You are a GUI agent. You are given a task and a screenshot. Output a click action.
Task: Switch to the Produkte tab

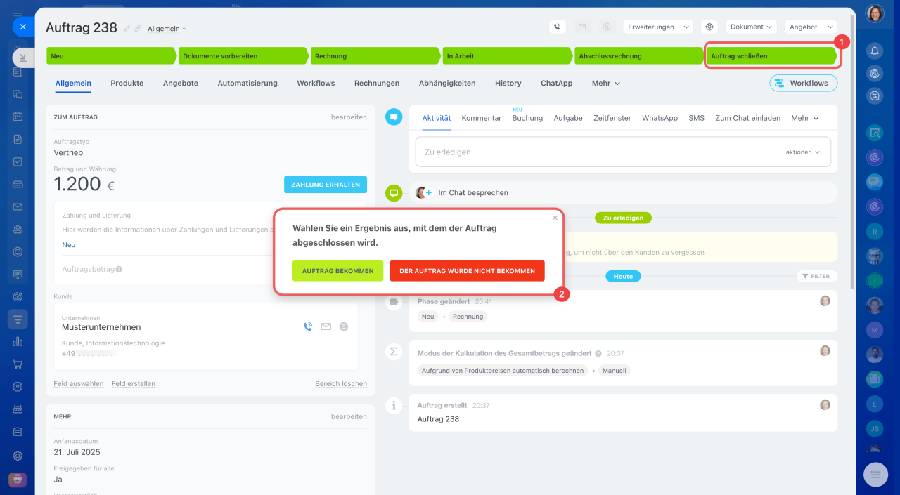pyautogui.click(x=127, y=83)
